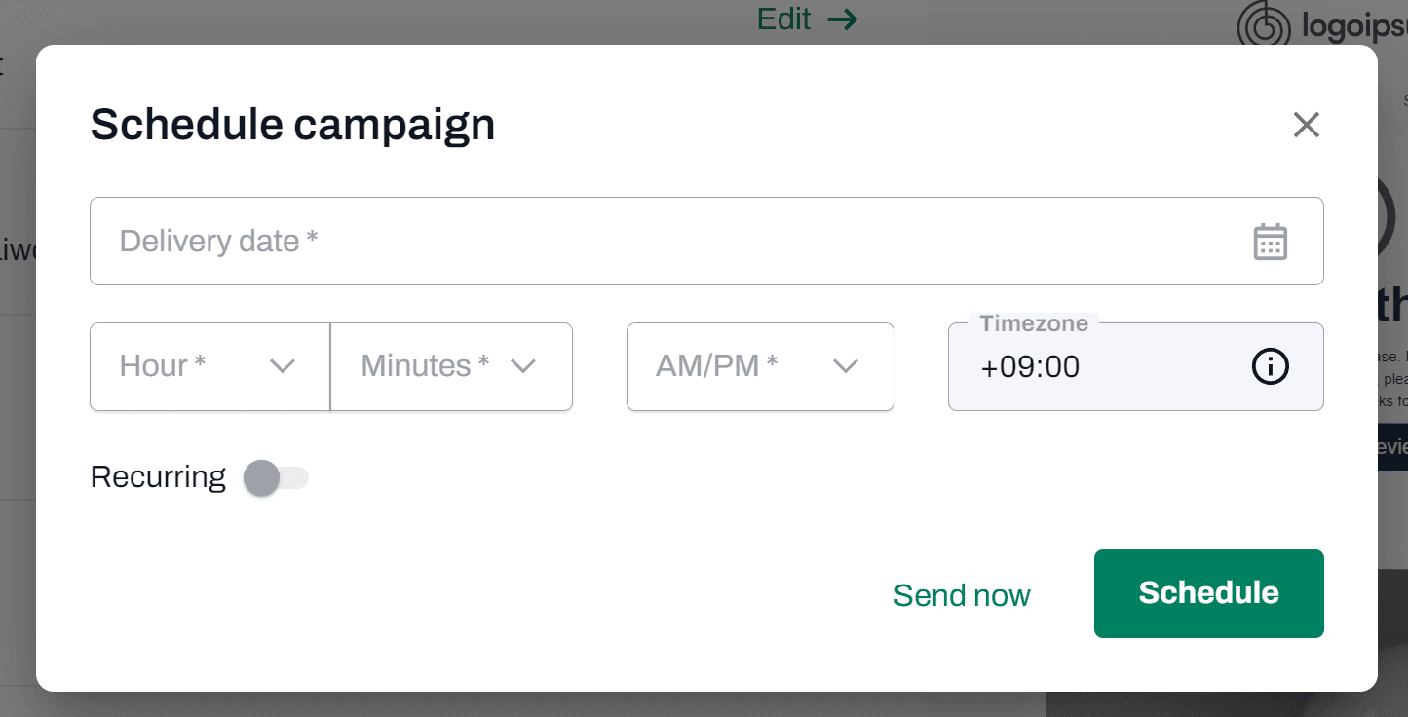Click the Minutes field chevron
Viewport: 1408px width, 717px height.
coord(523,366)
